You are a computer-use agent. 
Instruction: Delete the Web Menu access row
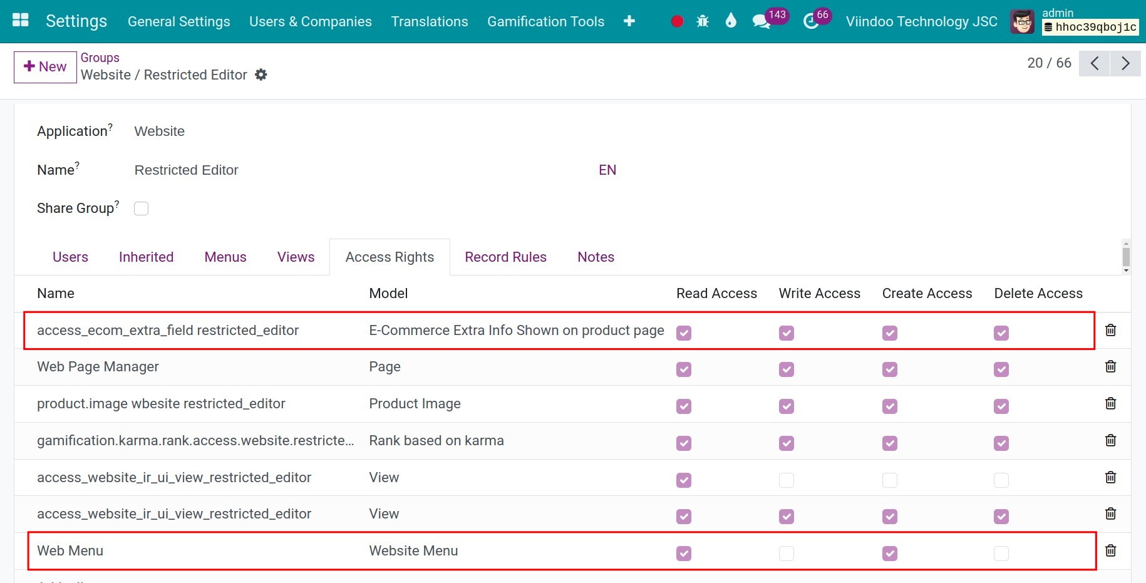coord(1110,550)
